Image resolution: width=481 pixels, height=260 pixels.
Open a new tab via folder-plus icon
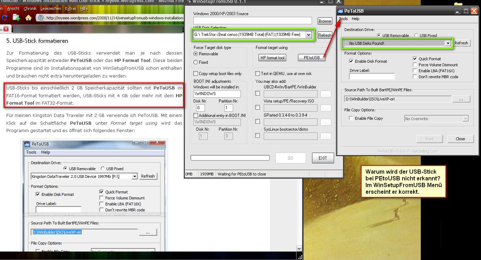point(16,17)
